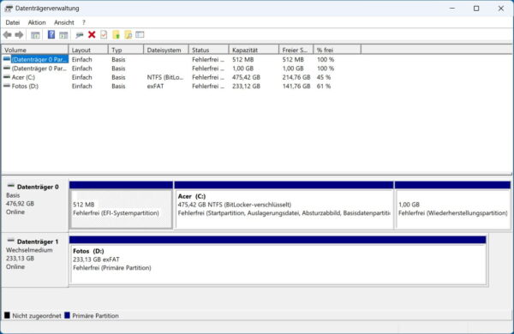Click the blue Primäre Partition legend swatch
The image size is (514, 334).
click(x=67, y=315)
